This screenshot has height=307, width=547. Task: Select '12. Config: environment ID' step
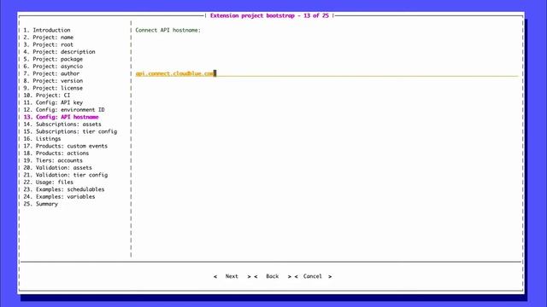pyautogui.click(x=64, y=110)
